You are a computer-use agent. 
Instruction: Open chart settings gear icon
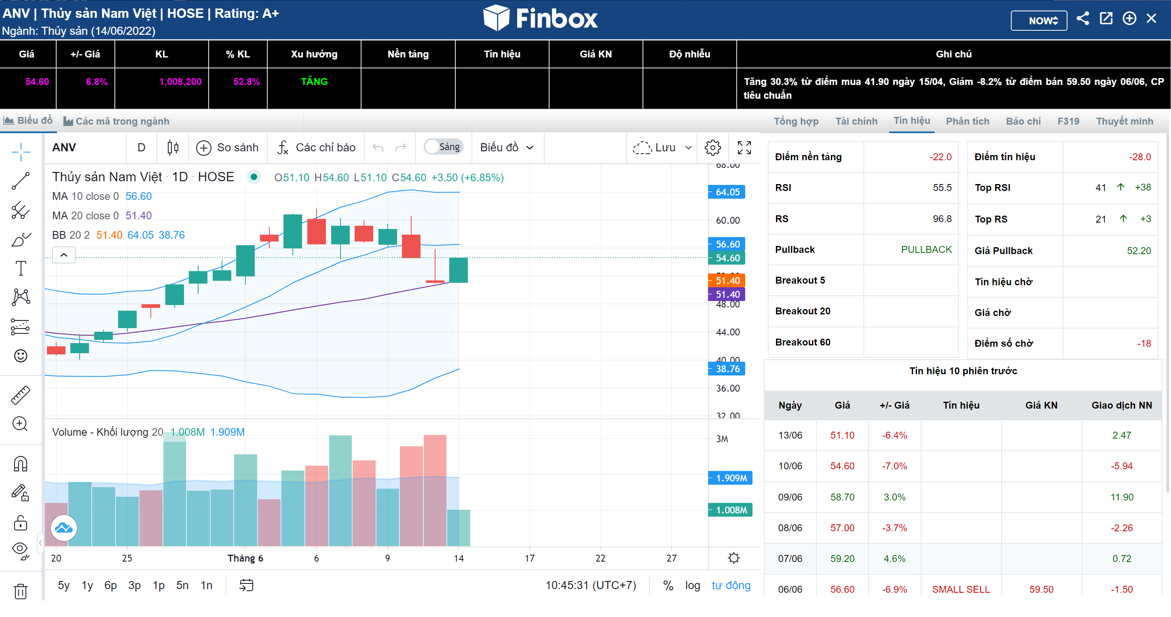point(712,147)
